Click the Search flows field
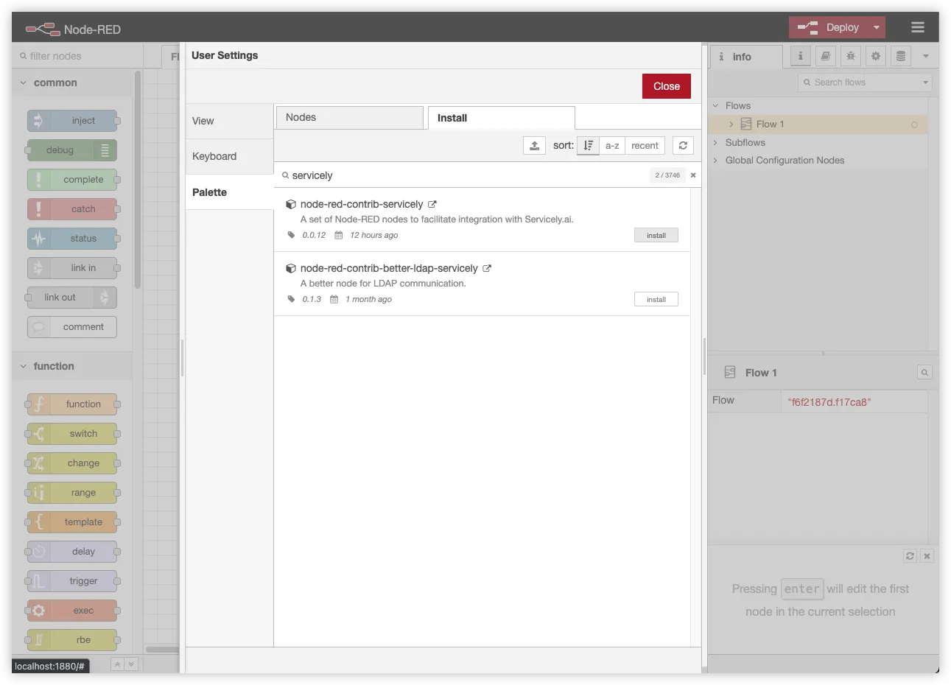Viewport: 951px width, 685px height. [859, 82]
